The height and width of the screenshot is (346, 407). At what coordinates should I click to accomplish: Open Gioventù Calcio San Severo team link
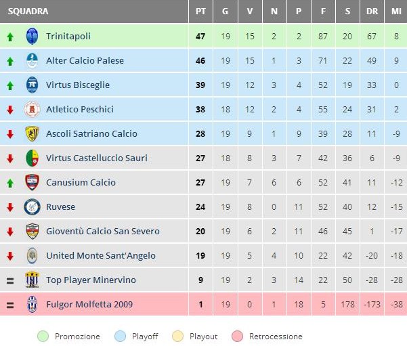pos(103,232)
